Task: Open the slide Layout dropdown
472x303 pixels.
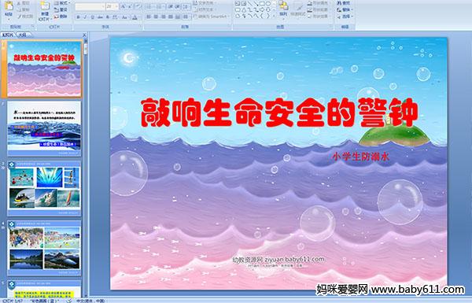Action: pyautogui.click(x=62, y=3)
